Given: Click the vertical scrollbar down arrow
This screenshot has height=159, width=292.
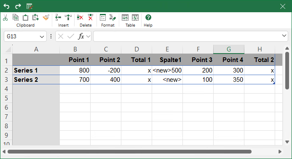Looking at the screenshot, I should pyautogui.click(x=287, y=142).
